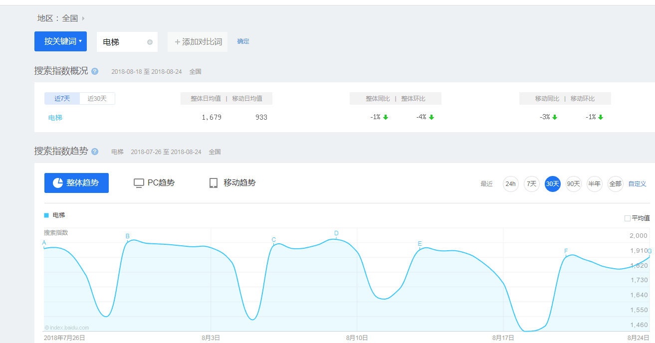Click the 确定 link

click(x=243, y=41)
